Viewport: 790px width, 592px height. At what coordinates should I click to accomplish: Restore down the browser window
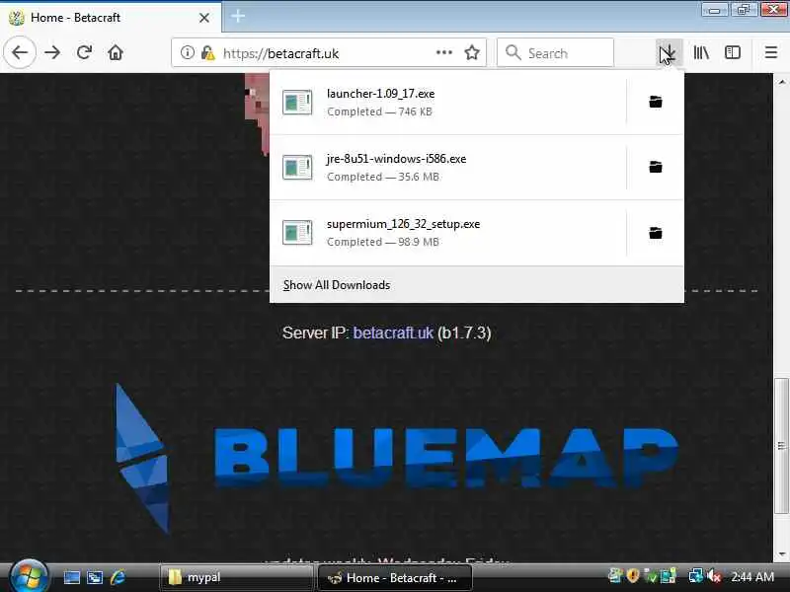pyautogui.click(x=744, y=10)
